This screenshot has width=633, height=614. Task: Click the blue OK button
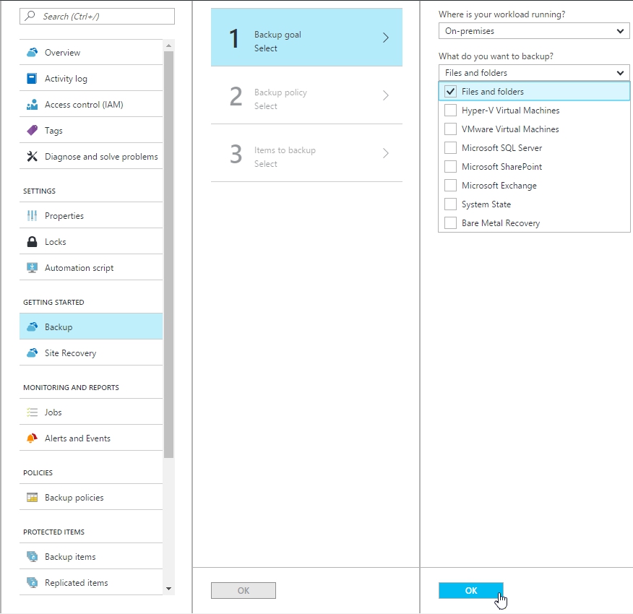[470, 590]
